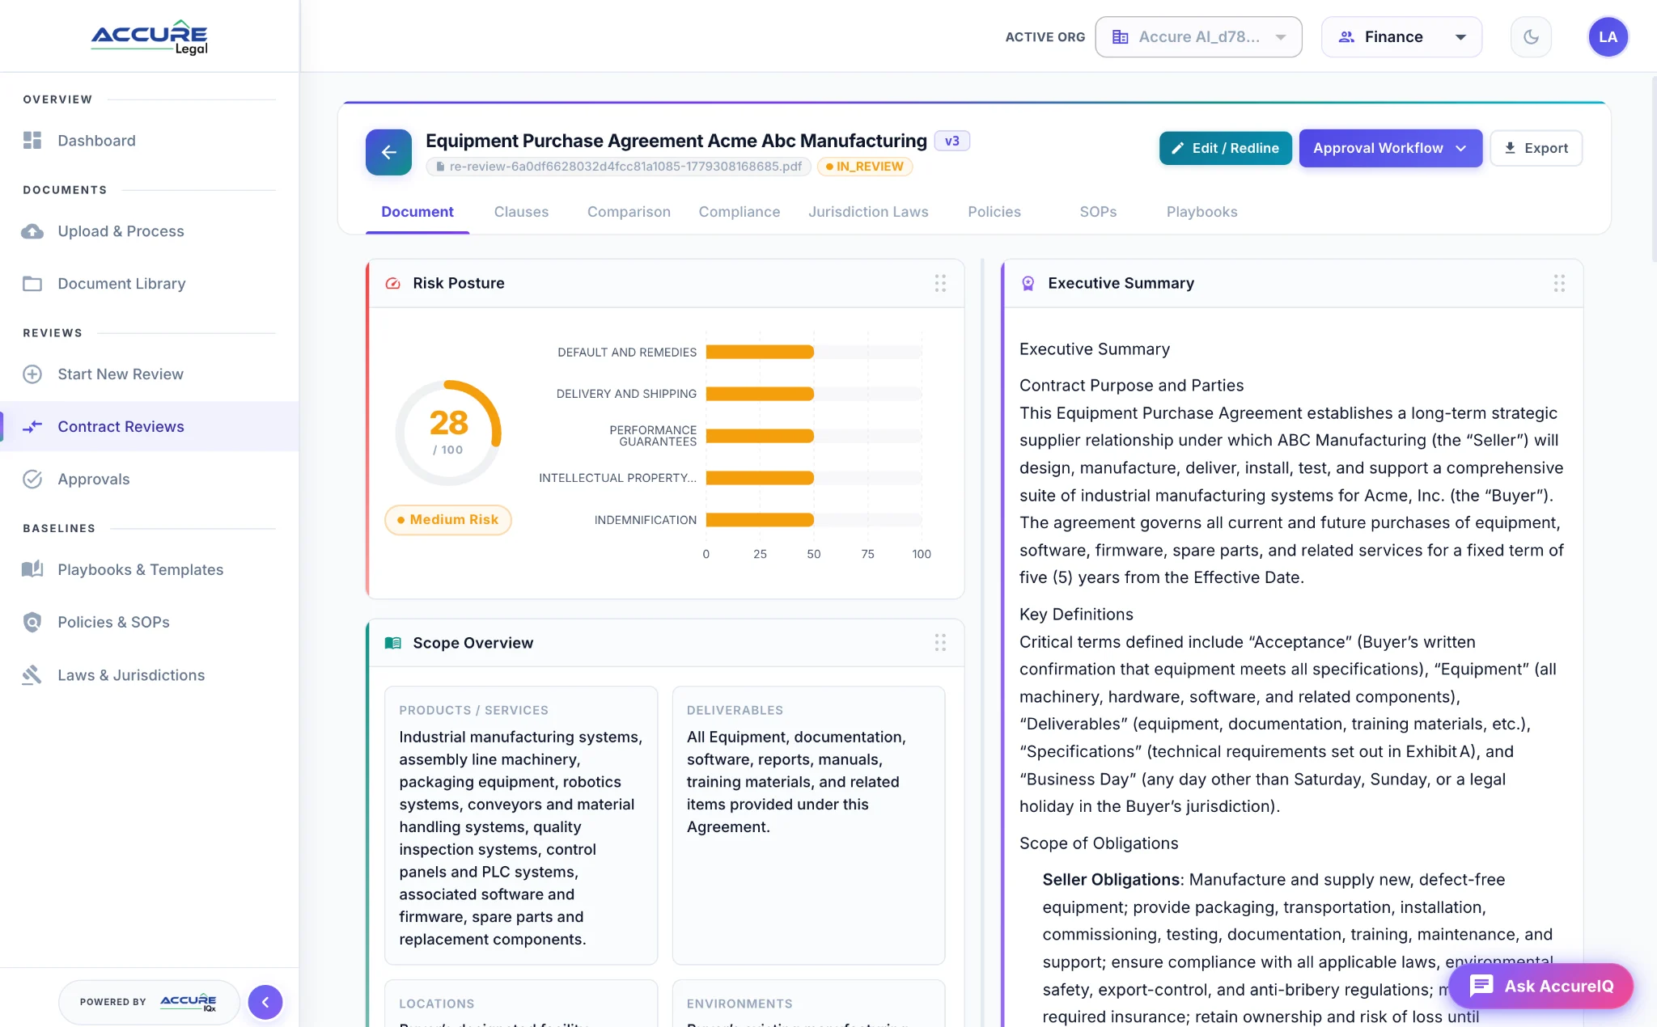Switch to the Clauses tab
This screenshot has height=1027, width=1657.
click(521, 212)
